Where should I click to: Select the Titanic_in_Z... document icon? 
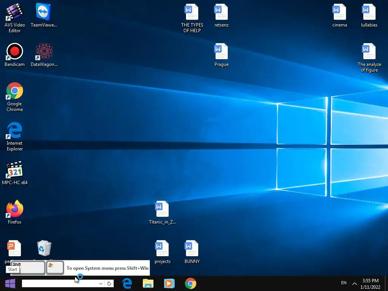[x=162, y=212]
